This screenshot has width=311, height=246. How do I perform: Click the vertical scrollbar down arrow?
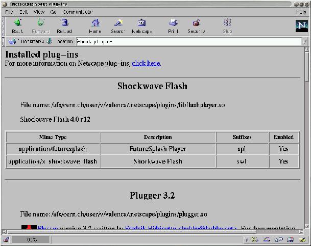click(306, 226)
